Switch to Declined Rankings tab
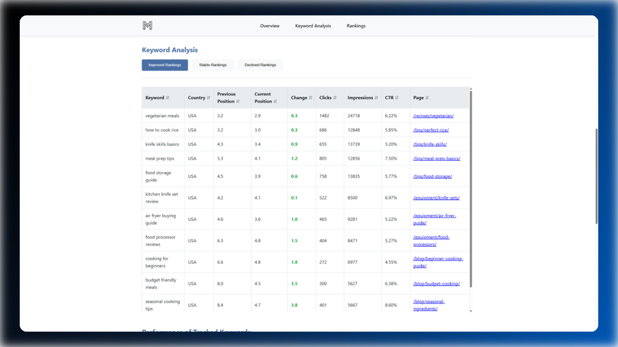This screenshot has width=618, height=347. 260,65
